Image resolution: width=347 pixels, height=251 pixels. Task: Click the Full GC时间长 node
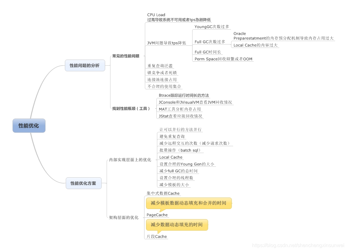click(208, 52)
